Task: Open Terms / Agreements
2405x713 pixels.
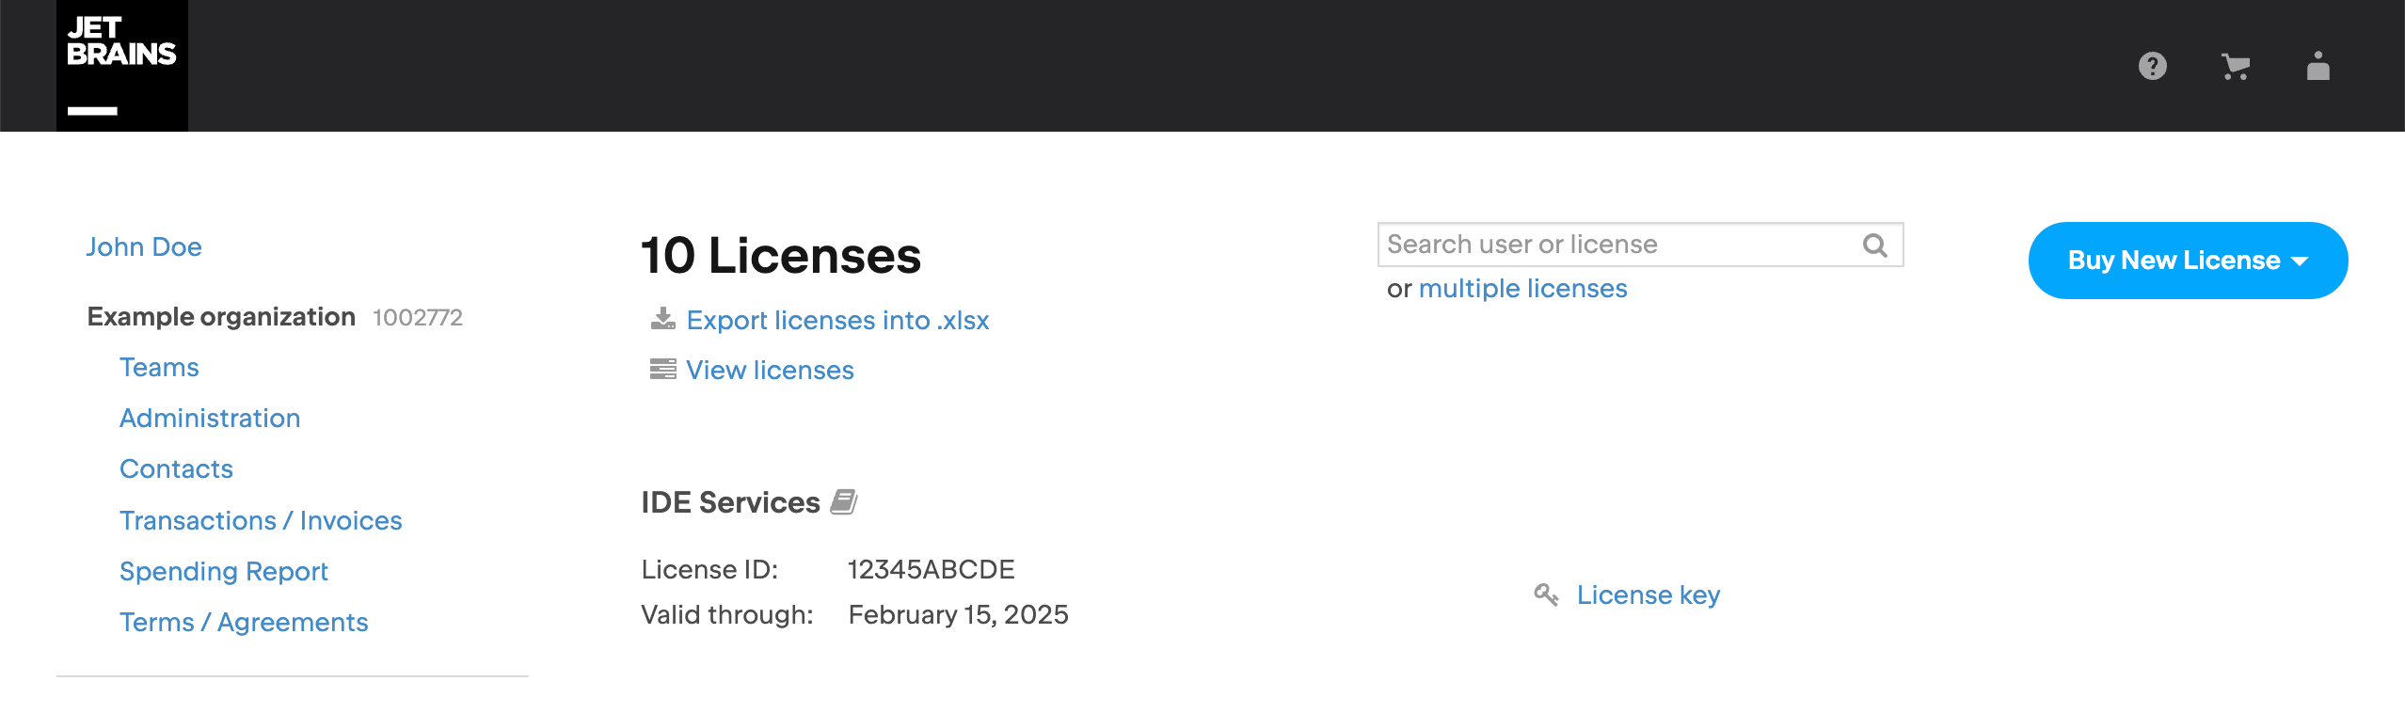Action: [x=244, y=621]
